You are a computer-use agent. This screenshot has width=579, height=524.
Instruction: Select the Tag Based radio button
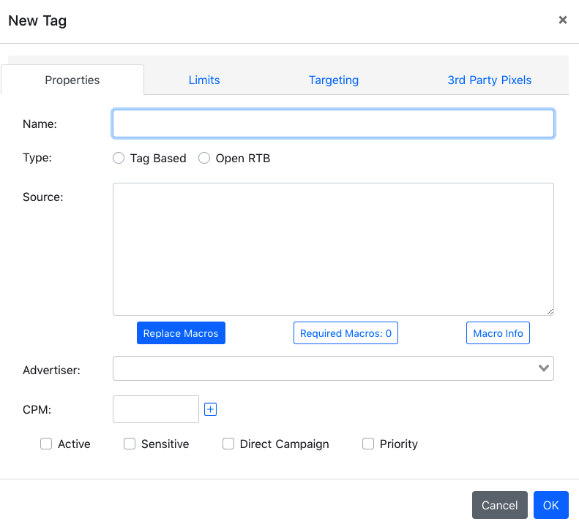119,158
